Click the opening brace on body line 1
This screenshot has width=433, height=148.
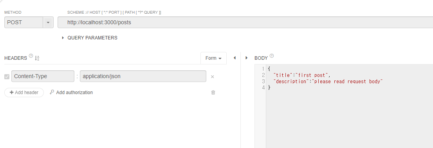pyautogui.click(x=269, y=69)
